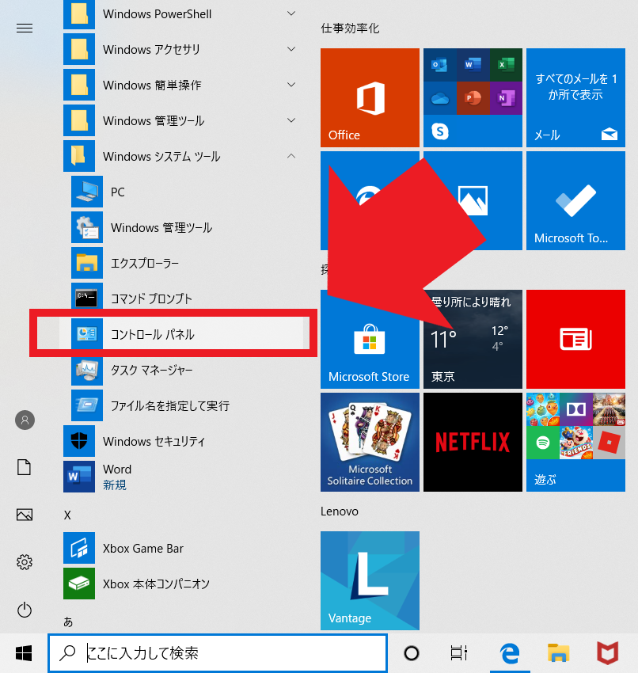Image resolution: width=638 pixels, height=673 pixels.
Task: Click the Lenovo group heading
Action: pyautogui.click(x=340, y=511)
